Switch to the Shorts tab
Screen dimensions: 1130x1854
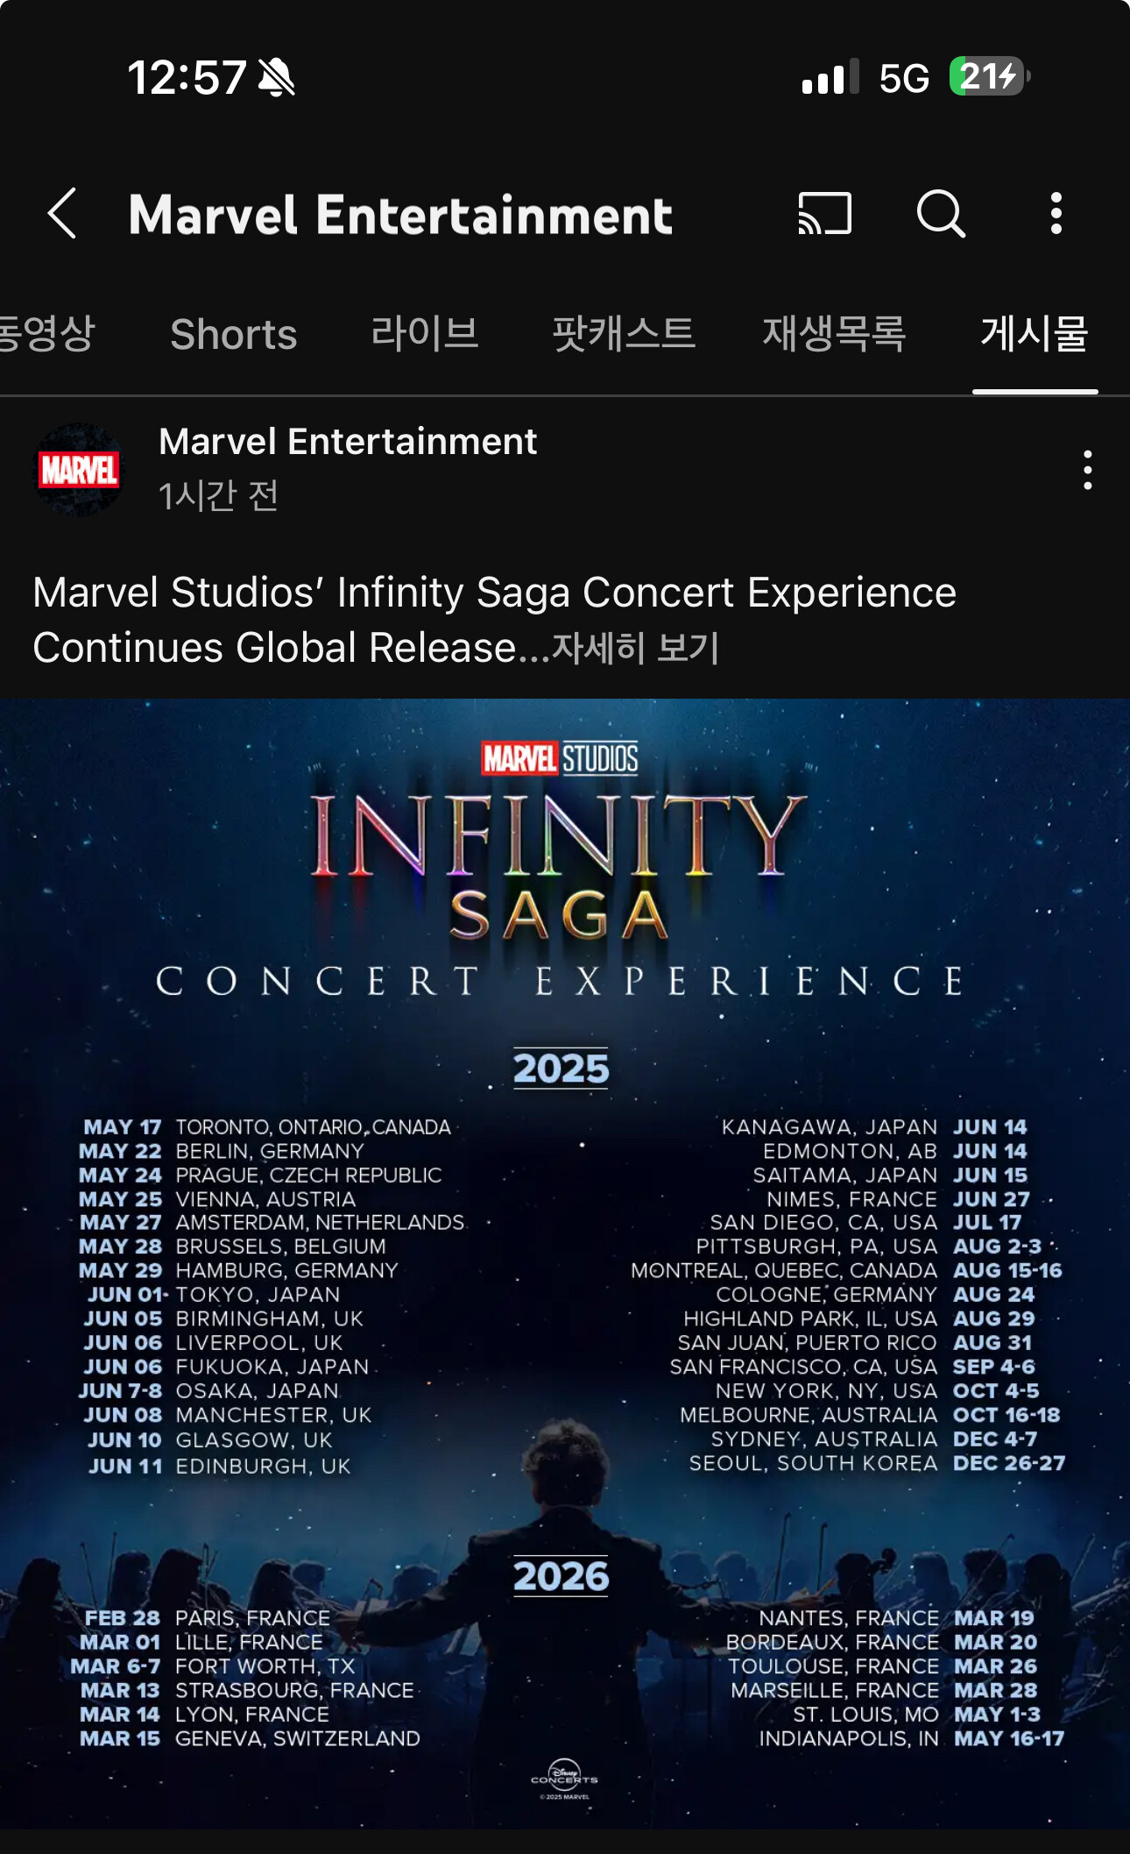[234, 334]
